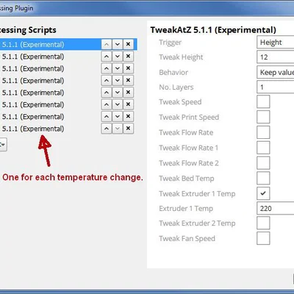Viewport: 294px width, 294px height.
Task: Move the second script in the list down
Action: click(118, 57)
